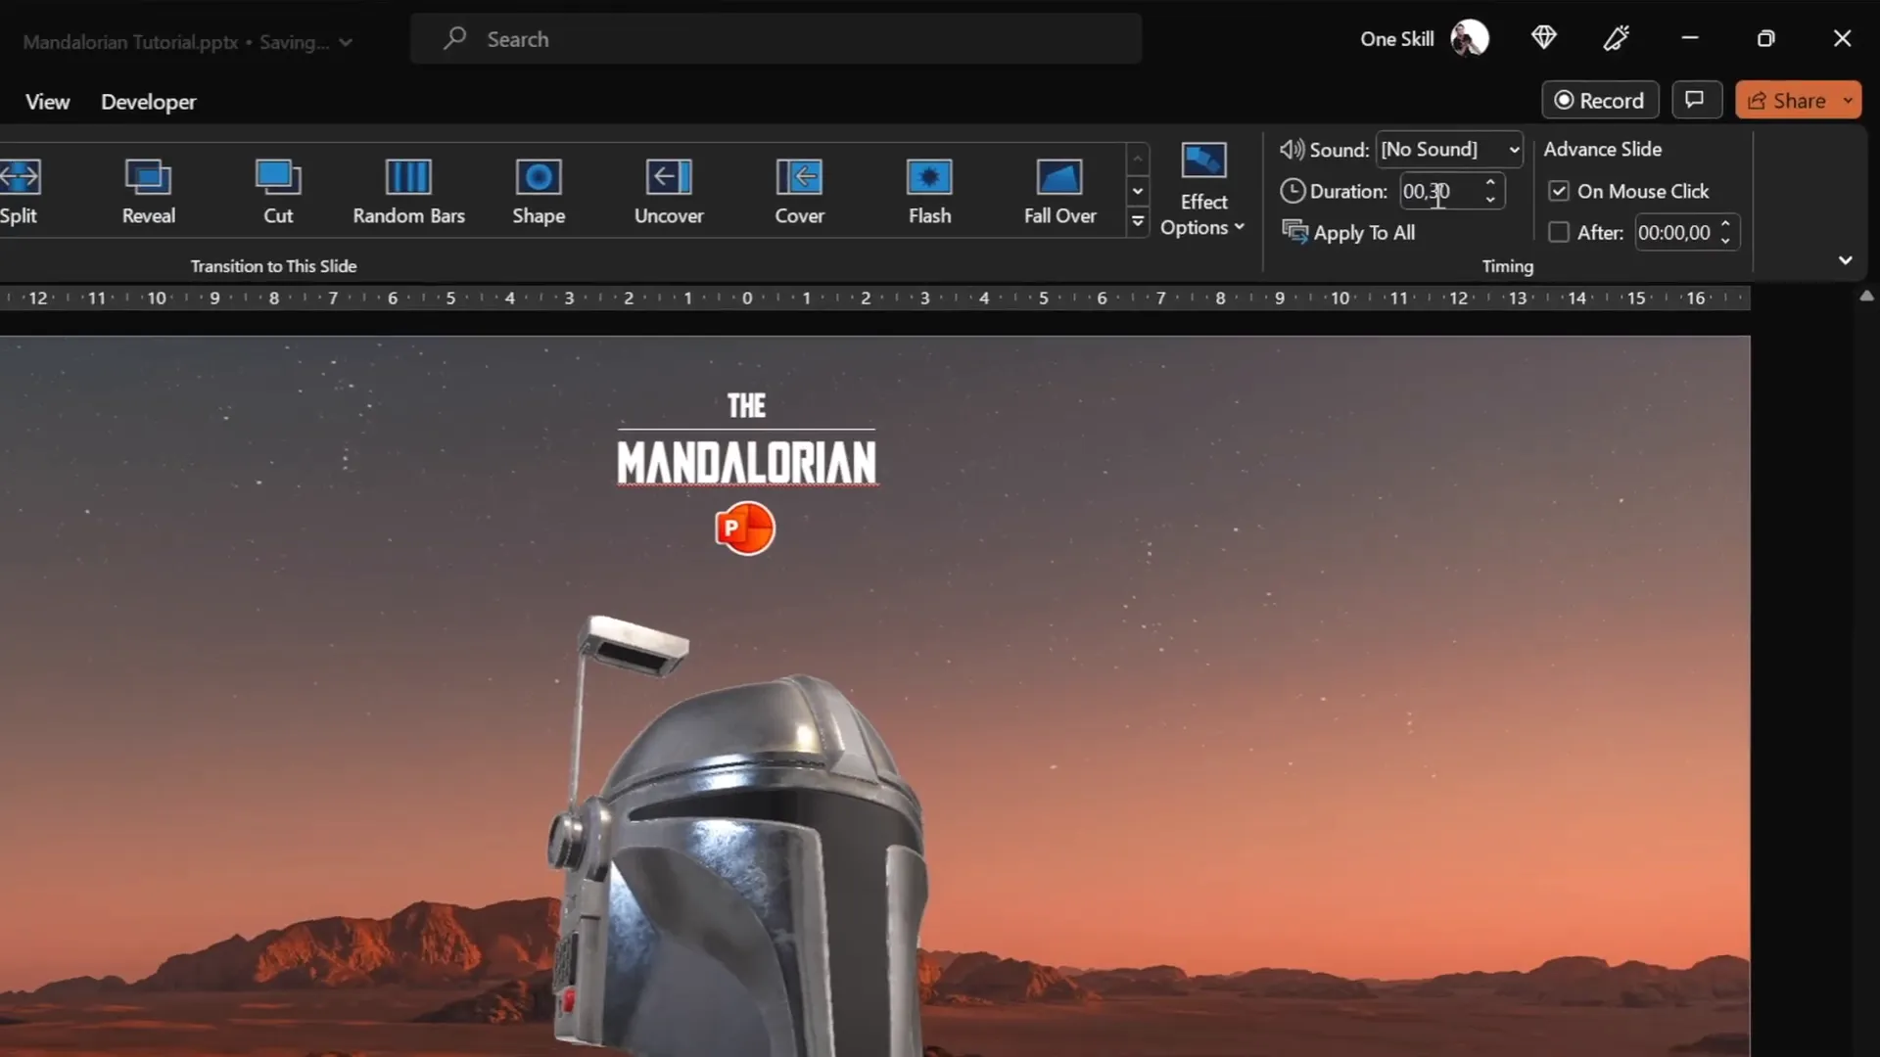Click the One Skill account avatar
This screenshot has height=1057, width=1880.
click(x=1470, y=39)
